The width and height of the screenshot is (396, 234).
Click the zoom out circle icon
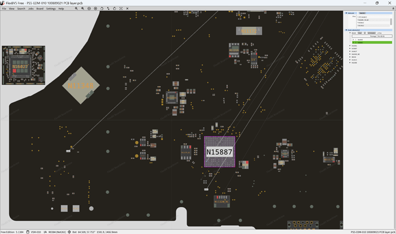coord(89,9)
